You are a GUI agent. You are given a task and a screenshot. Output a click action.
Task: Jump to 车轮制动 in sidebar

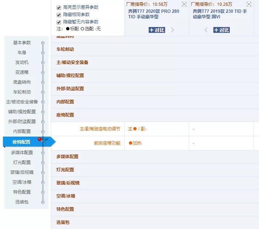(22, 92)
